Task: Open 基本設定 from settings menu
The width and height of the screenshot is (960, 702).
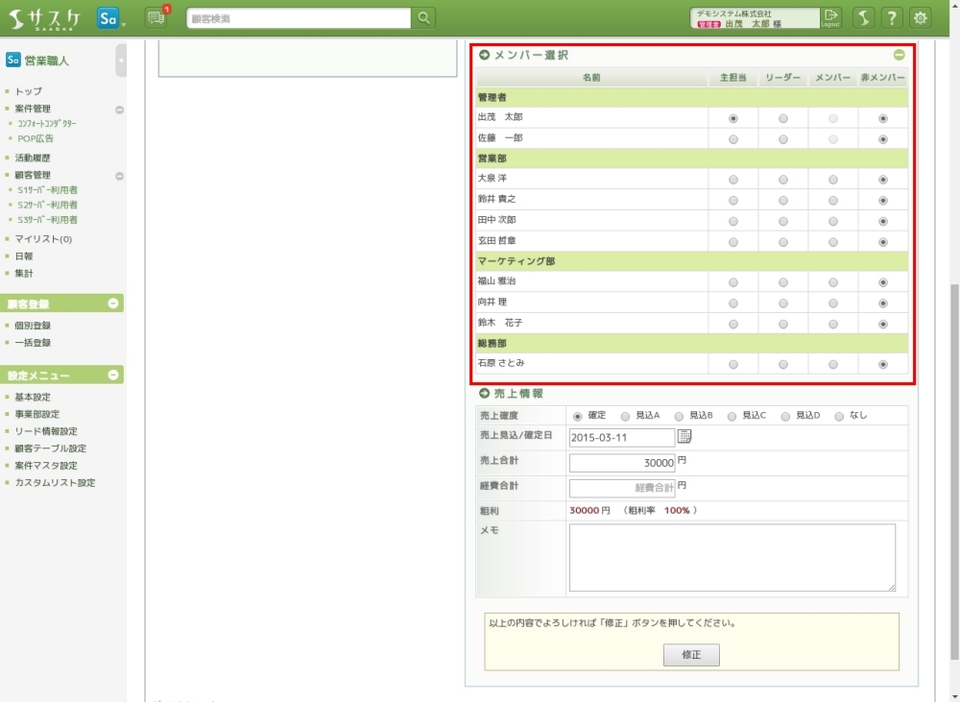Action: click(33, 398)
